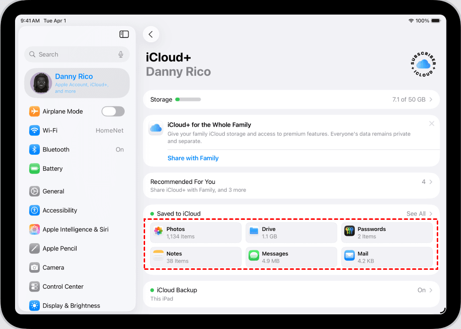This screenshot has width=461, height=329.
Task: Select General in the sidebar
Action: point(77,191)
